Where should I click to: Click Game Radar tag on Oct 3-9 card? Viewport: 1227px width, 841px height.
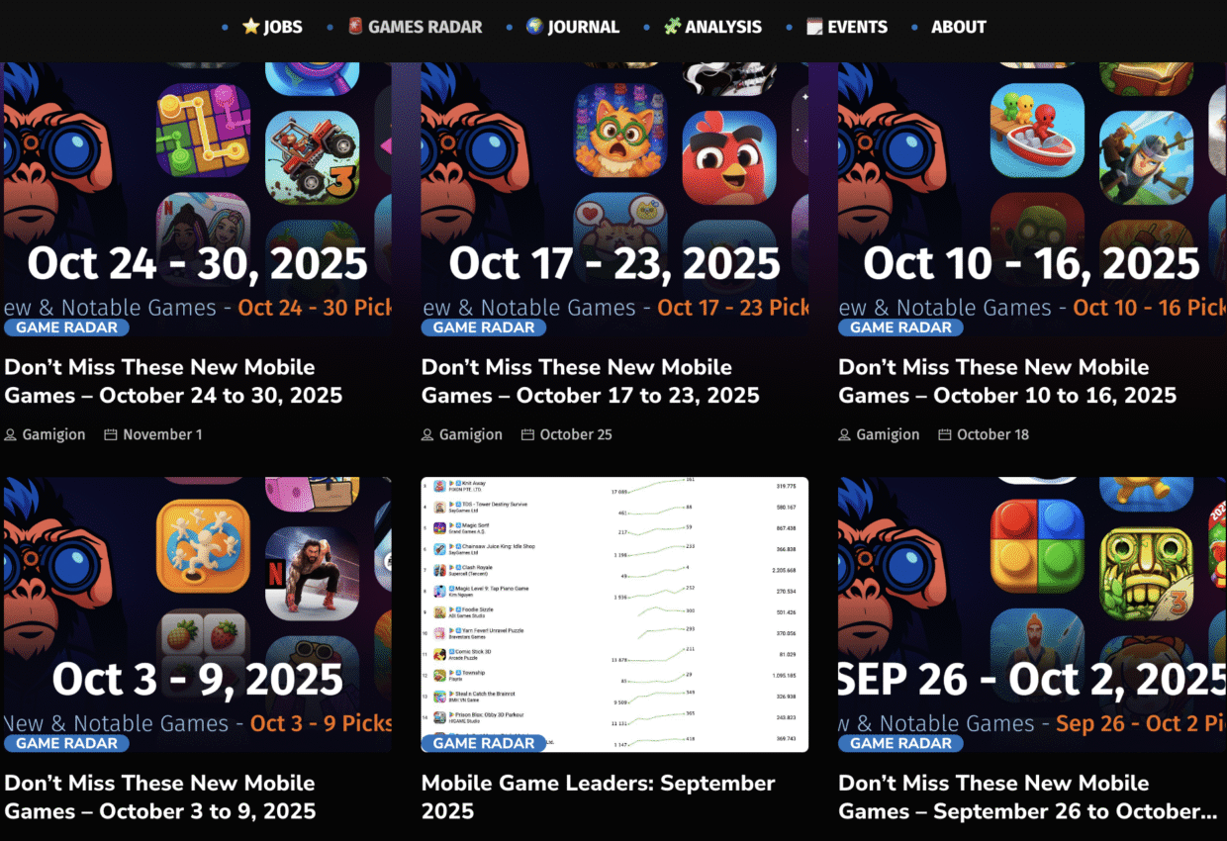(x=66, y=743)
